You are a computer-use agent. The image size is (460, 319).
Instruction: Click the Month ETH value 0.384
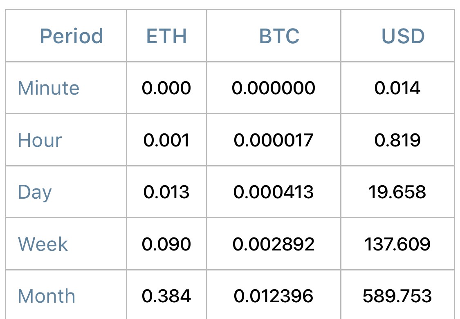pos(166,296)
